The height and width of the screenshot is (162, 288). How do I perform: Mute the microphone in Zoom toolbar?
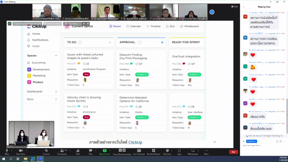click(x=7, y=151)
